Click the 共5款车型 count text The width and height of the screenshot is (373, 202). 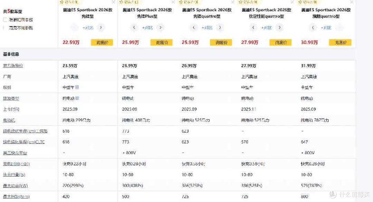tap(13, 11)
